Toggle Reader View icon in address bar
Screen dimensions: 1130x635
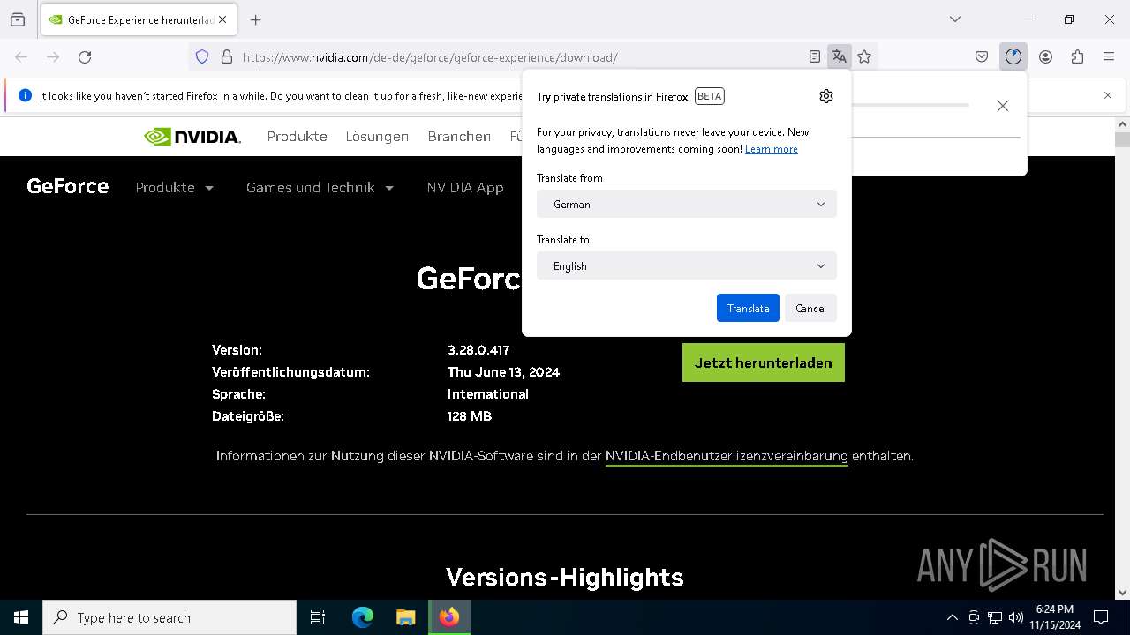(814, 56)
